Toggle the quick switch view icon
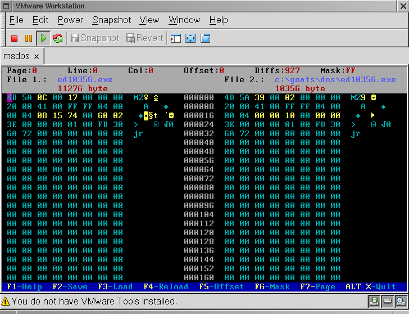 [x=176, y=38]
